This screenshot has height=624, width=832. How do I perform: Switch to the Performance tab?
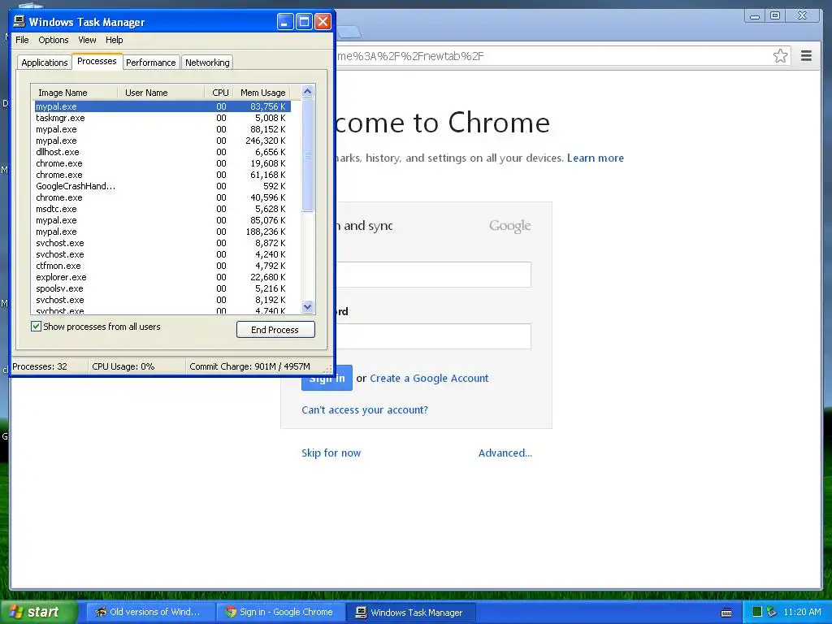150,62
